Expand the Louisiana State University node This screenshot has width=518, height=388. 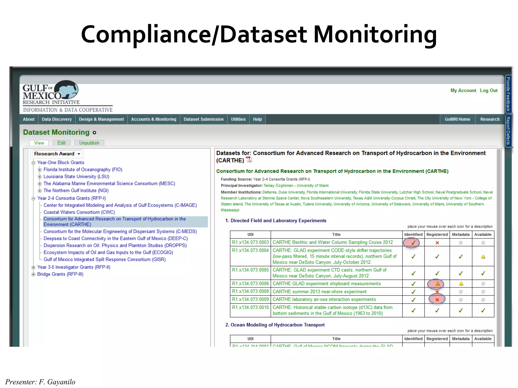pos(39,177)
